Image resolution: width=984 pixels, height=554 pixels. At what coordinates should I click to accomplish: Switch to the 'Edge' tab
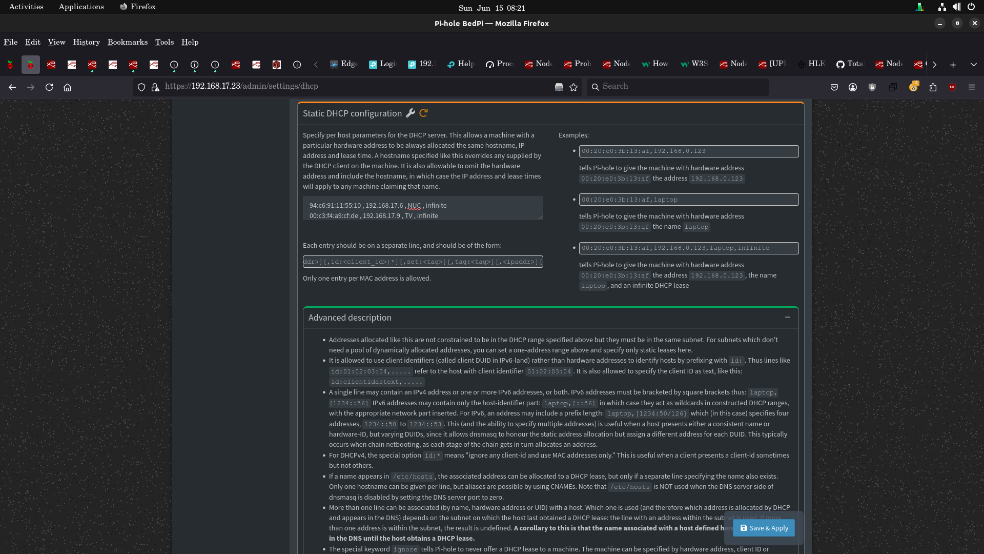344,64
